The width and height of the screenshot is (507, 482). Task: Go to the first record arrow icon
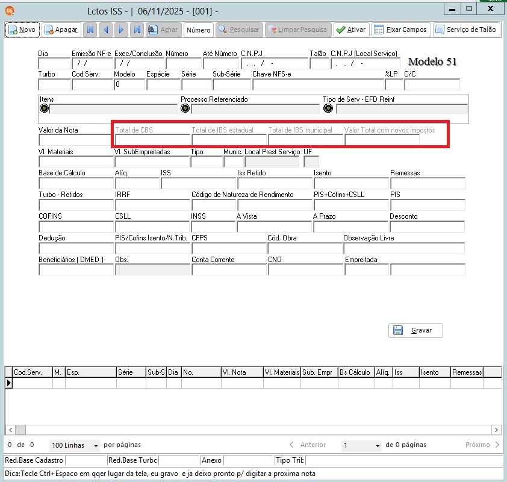pyautogui.click(x=90, y=30)
